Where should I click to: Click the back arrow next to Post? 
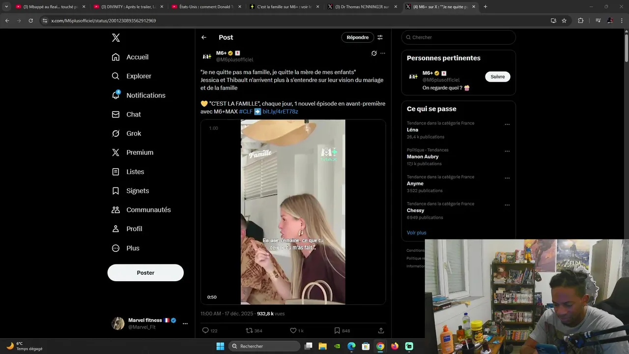[204, 37]
